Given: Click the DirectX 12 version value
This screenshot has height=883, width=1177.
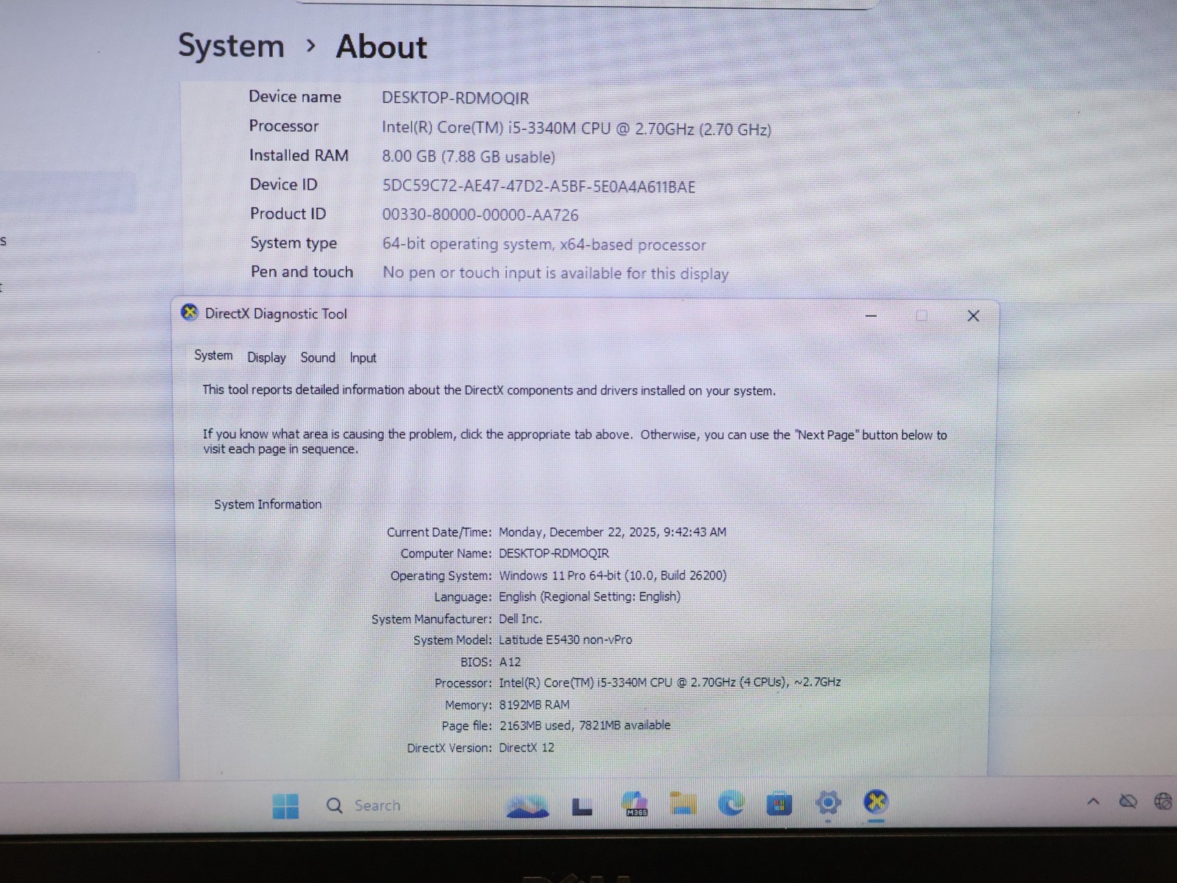Looking at the screenshot, I should 527,747.
